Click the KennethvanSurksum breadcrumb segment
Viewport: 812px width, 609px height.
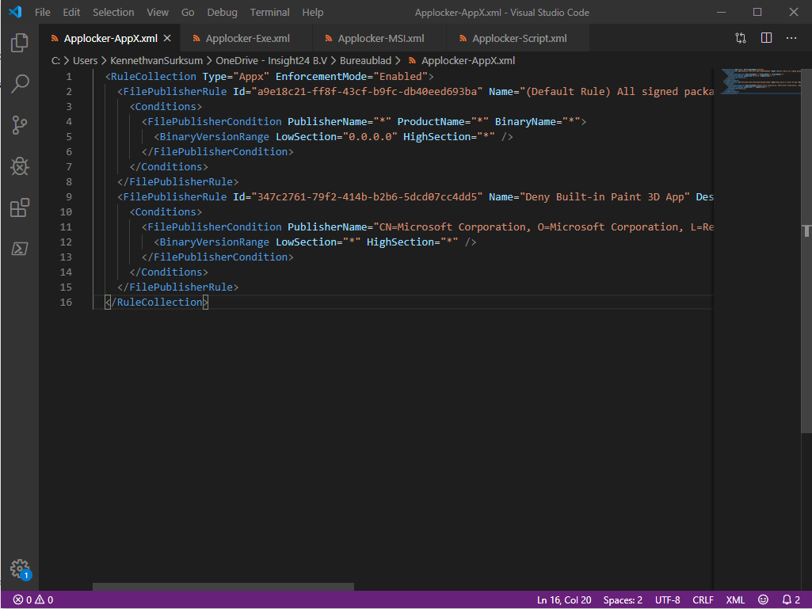(156, 61)
